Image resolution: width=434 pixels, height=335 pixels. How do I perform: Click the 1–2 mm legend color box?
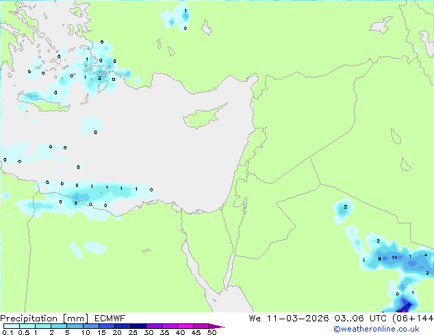pos(43,326)
